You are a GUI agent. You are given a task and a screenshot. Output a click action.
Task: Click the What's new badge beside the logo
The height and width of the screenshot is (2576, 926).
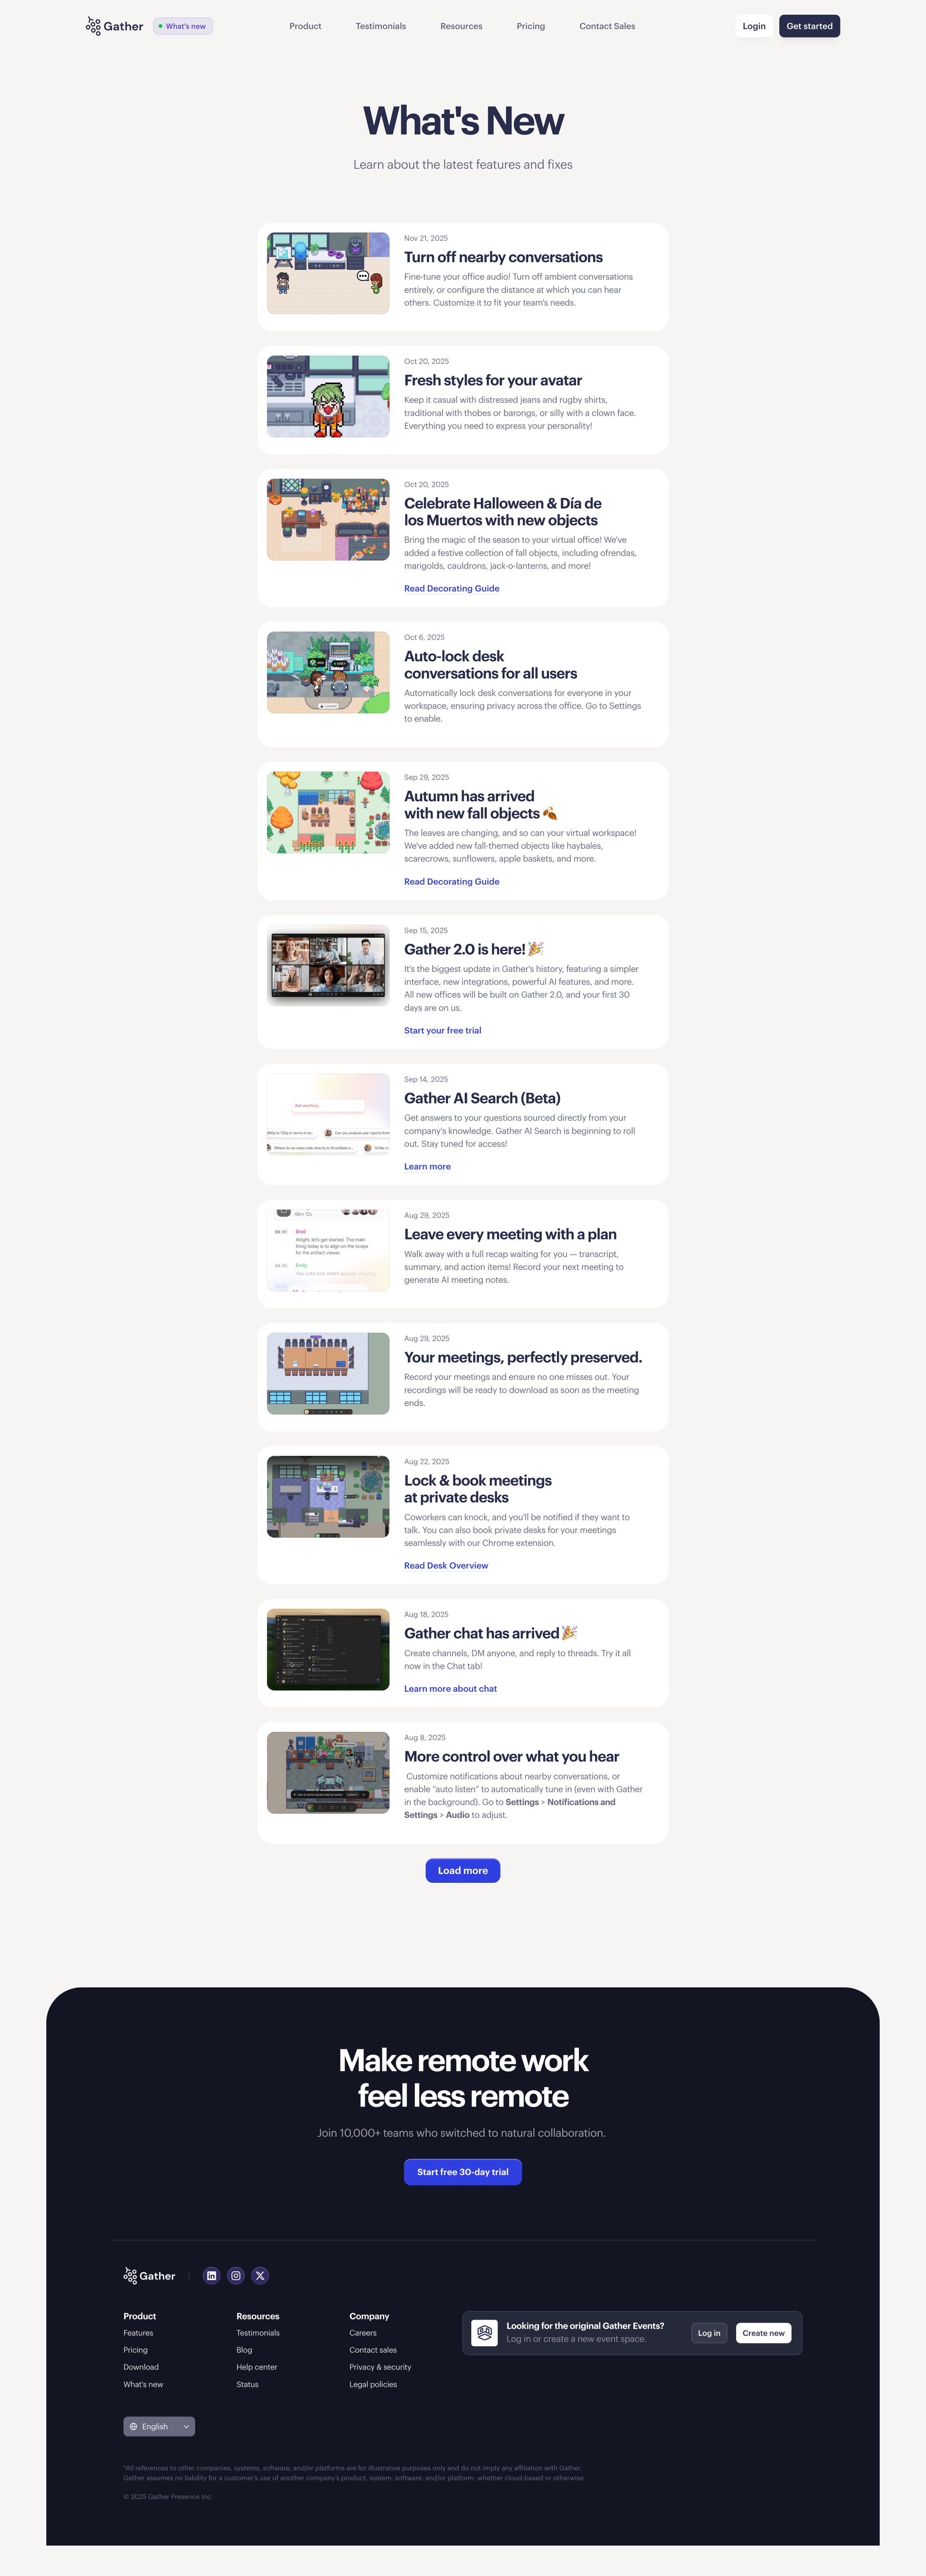tap(183, 26)
